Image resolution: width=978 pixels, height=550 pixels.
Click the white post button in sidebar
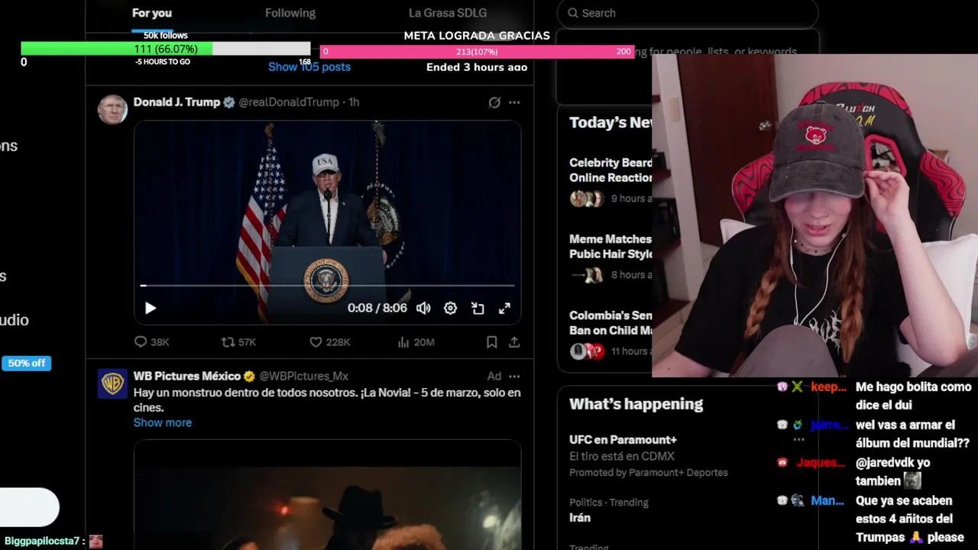(29, 506)
